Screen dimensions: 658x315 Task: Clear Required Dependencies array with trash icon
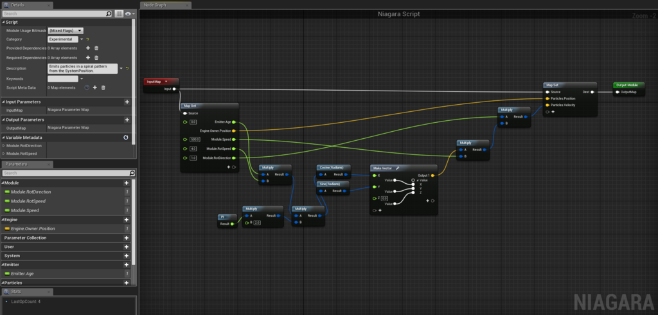pos(96,58)
